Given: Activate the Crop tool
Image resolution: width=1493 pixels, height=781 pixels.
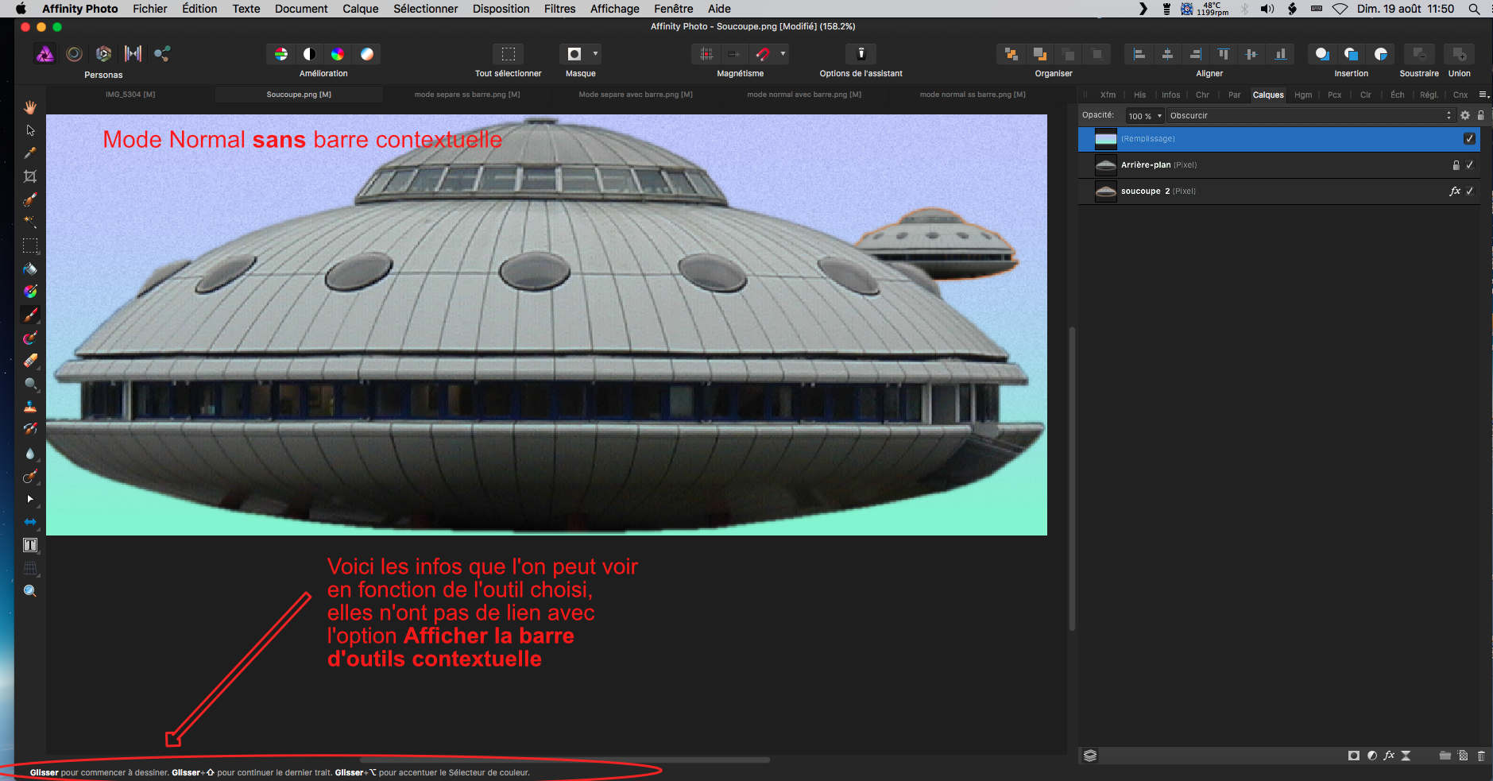Looking at the screenshot, I should click(30, 176).
